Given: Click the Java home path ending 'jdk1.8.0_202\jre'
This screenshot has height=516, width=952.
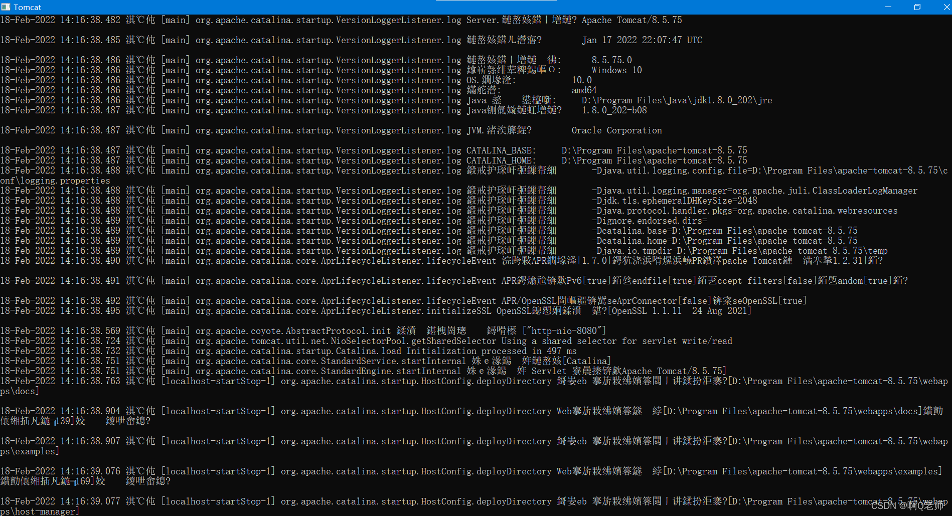Looking at the screenshot, I should (x=677, y=100).
